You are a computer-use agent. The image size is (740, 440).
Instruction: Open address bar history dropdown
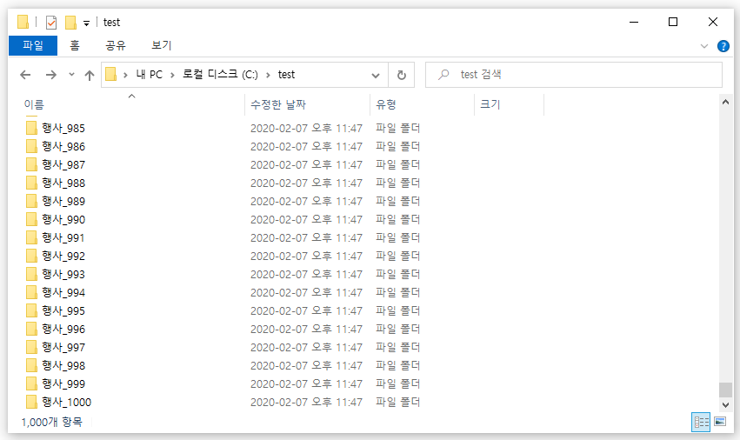tap(376, 75)
